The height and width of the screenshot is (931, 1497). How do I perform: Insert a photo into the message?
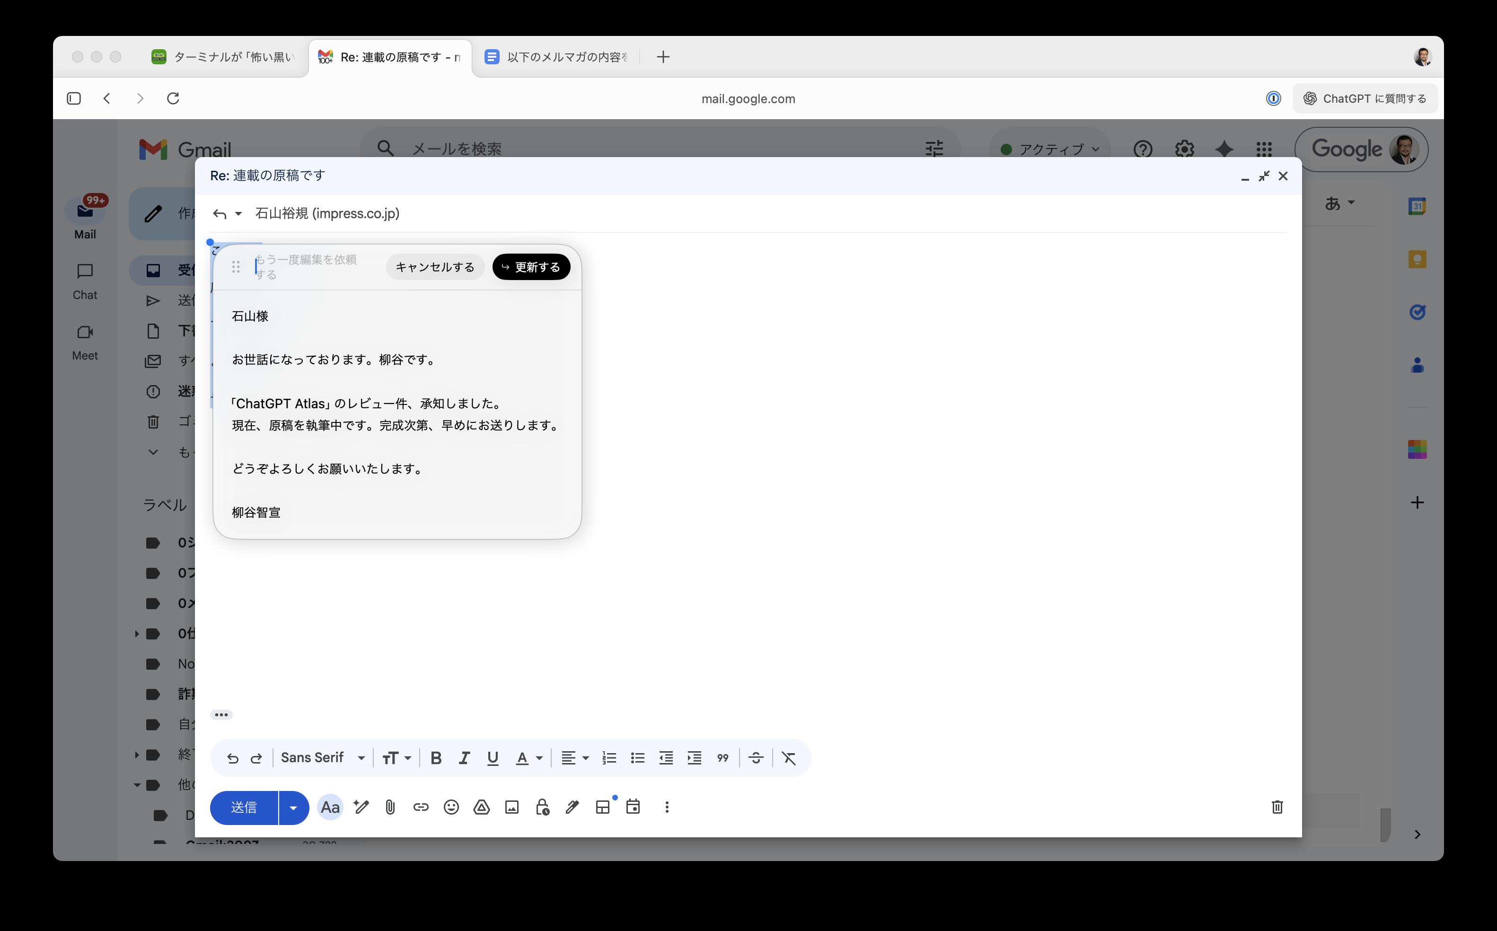coord(512,807)
